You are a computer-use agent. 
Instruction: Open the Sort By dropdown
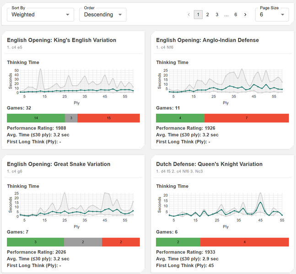point(40,15)
